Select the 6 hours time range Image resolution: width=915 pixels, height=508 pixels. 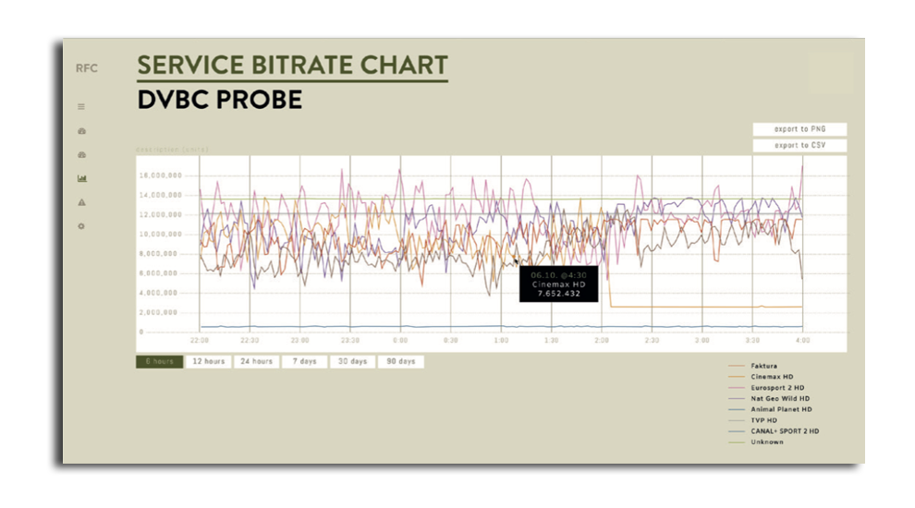click(x=159, y=361)
